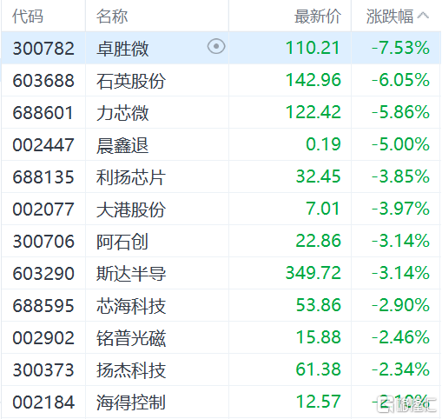Click price 22.86

point(318,241)
